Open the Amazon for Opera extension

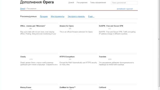(66, 26)
